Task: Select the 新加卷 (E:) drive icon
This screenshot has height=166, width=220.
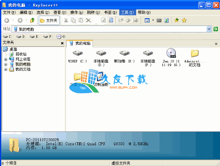Action: click(124, 53)
